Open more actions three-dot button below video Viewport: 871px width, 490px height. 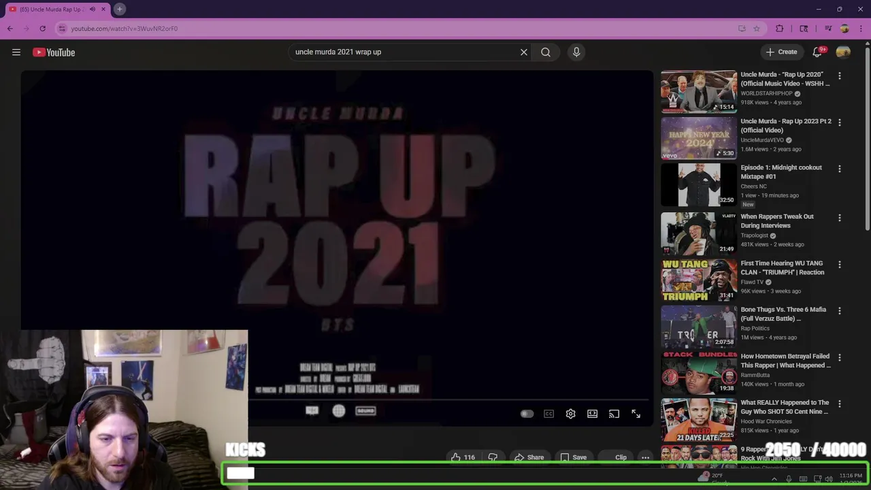(645, 457)
